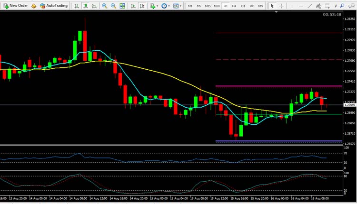Switch chart to candlesticks display
Viewport: 357px width, 204px height.
point(85,6)
